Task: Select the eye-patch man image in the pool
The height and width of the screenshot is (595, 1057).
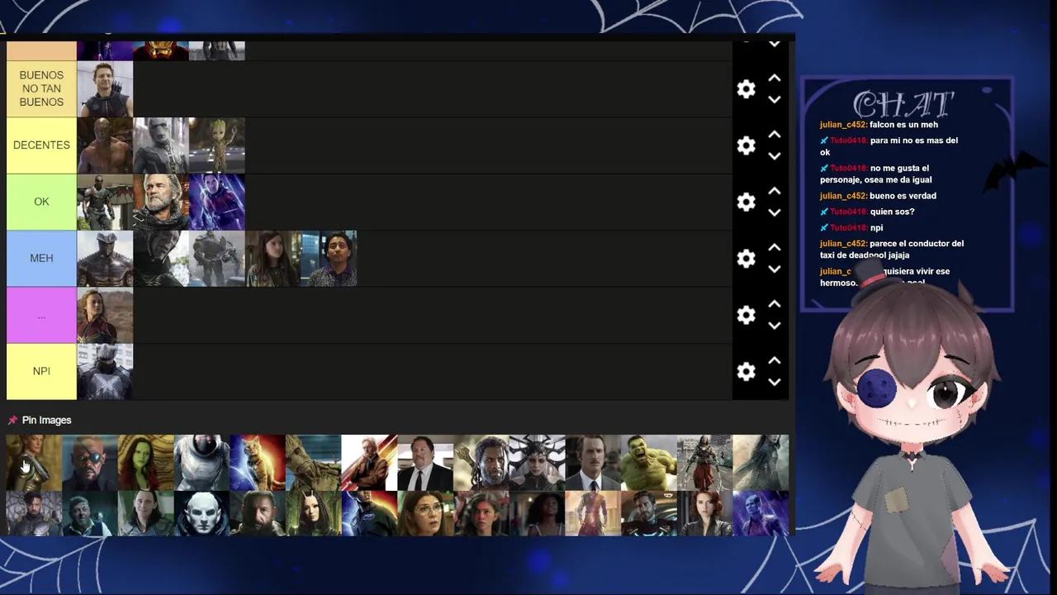Action: pos(90,463)
